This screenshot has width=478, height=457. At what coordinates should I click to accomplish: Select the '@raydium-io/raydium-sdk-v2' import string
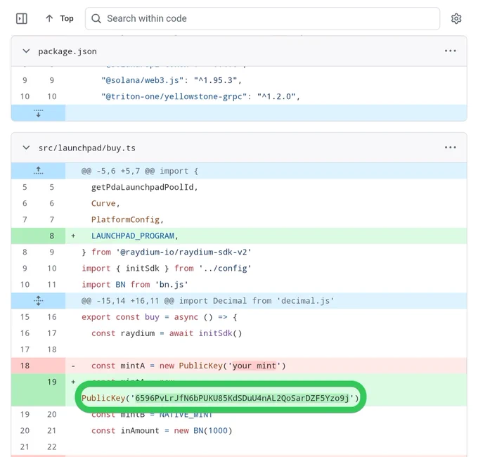click(184, 252)
